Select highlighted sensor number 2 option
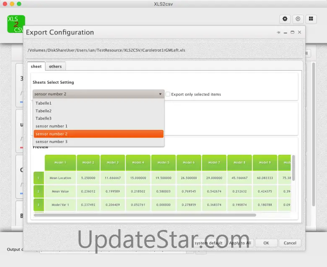Screen dimensions: 327x267 [99, 134]
